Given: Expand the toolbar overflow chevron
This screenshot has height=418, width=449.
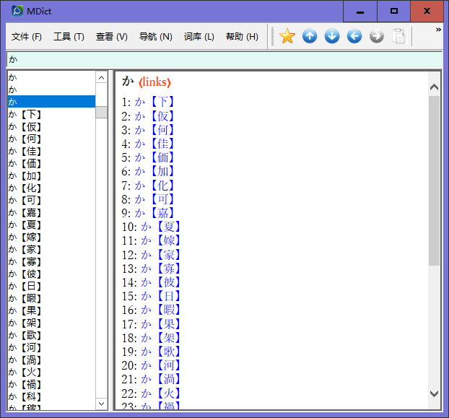Looking at the screenshot, I should coord(438,30).
